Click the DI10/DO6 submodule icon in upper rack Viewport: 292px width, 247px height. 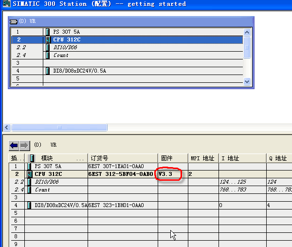click(x=48, y=47)
